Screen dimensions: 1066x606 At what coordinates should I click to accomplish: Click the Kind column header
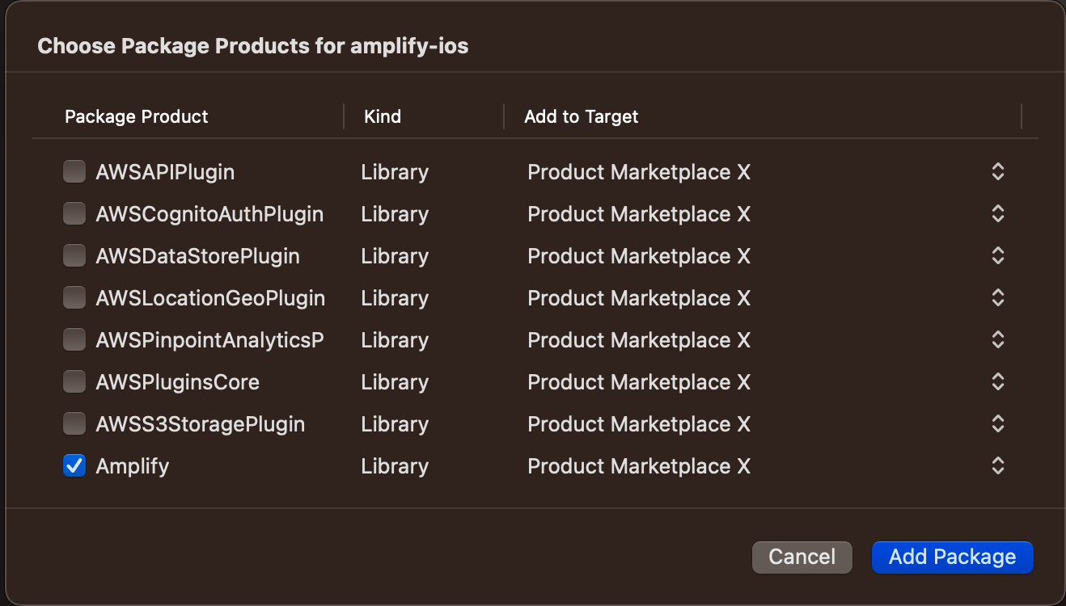383,116
